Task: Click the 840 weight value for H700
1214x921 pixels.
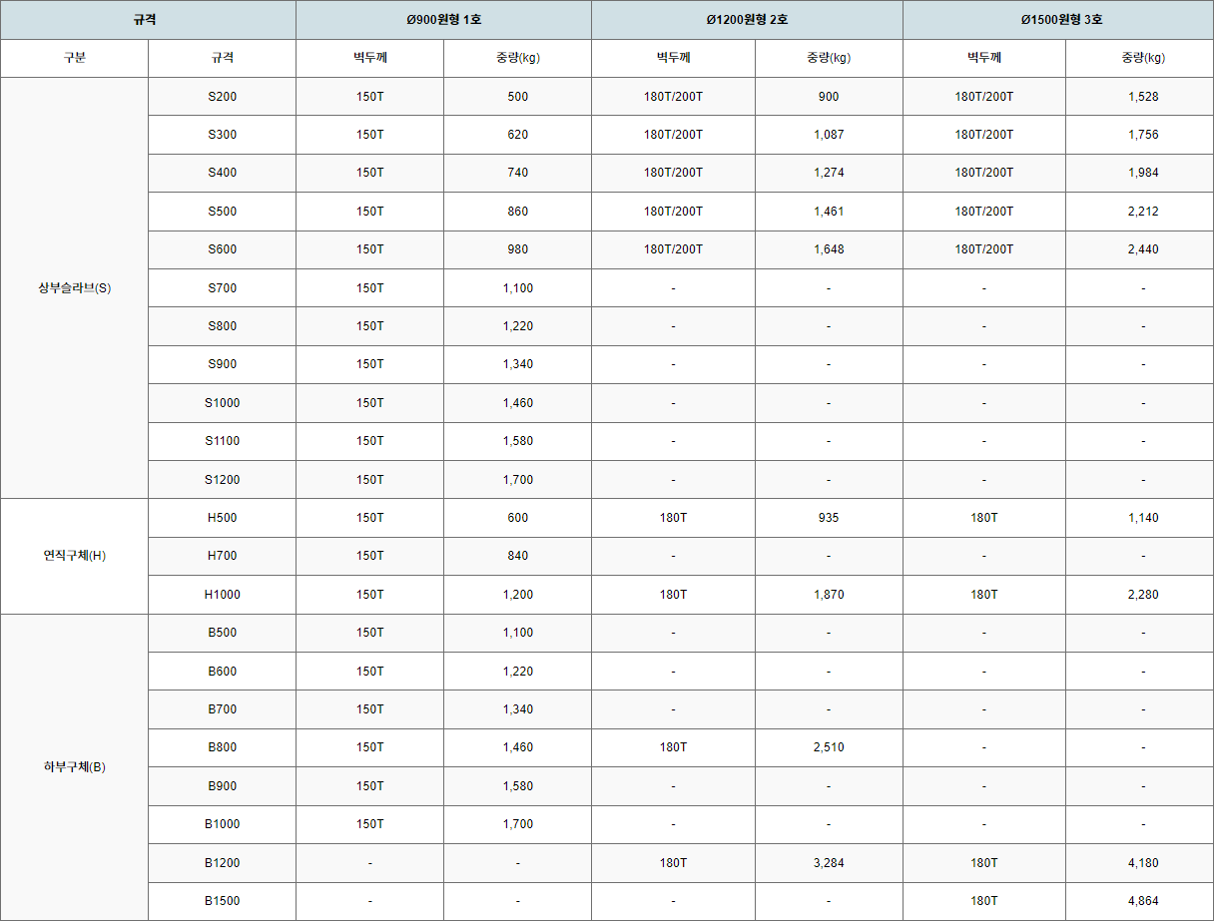Action: pos(517,556)
